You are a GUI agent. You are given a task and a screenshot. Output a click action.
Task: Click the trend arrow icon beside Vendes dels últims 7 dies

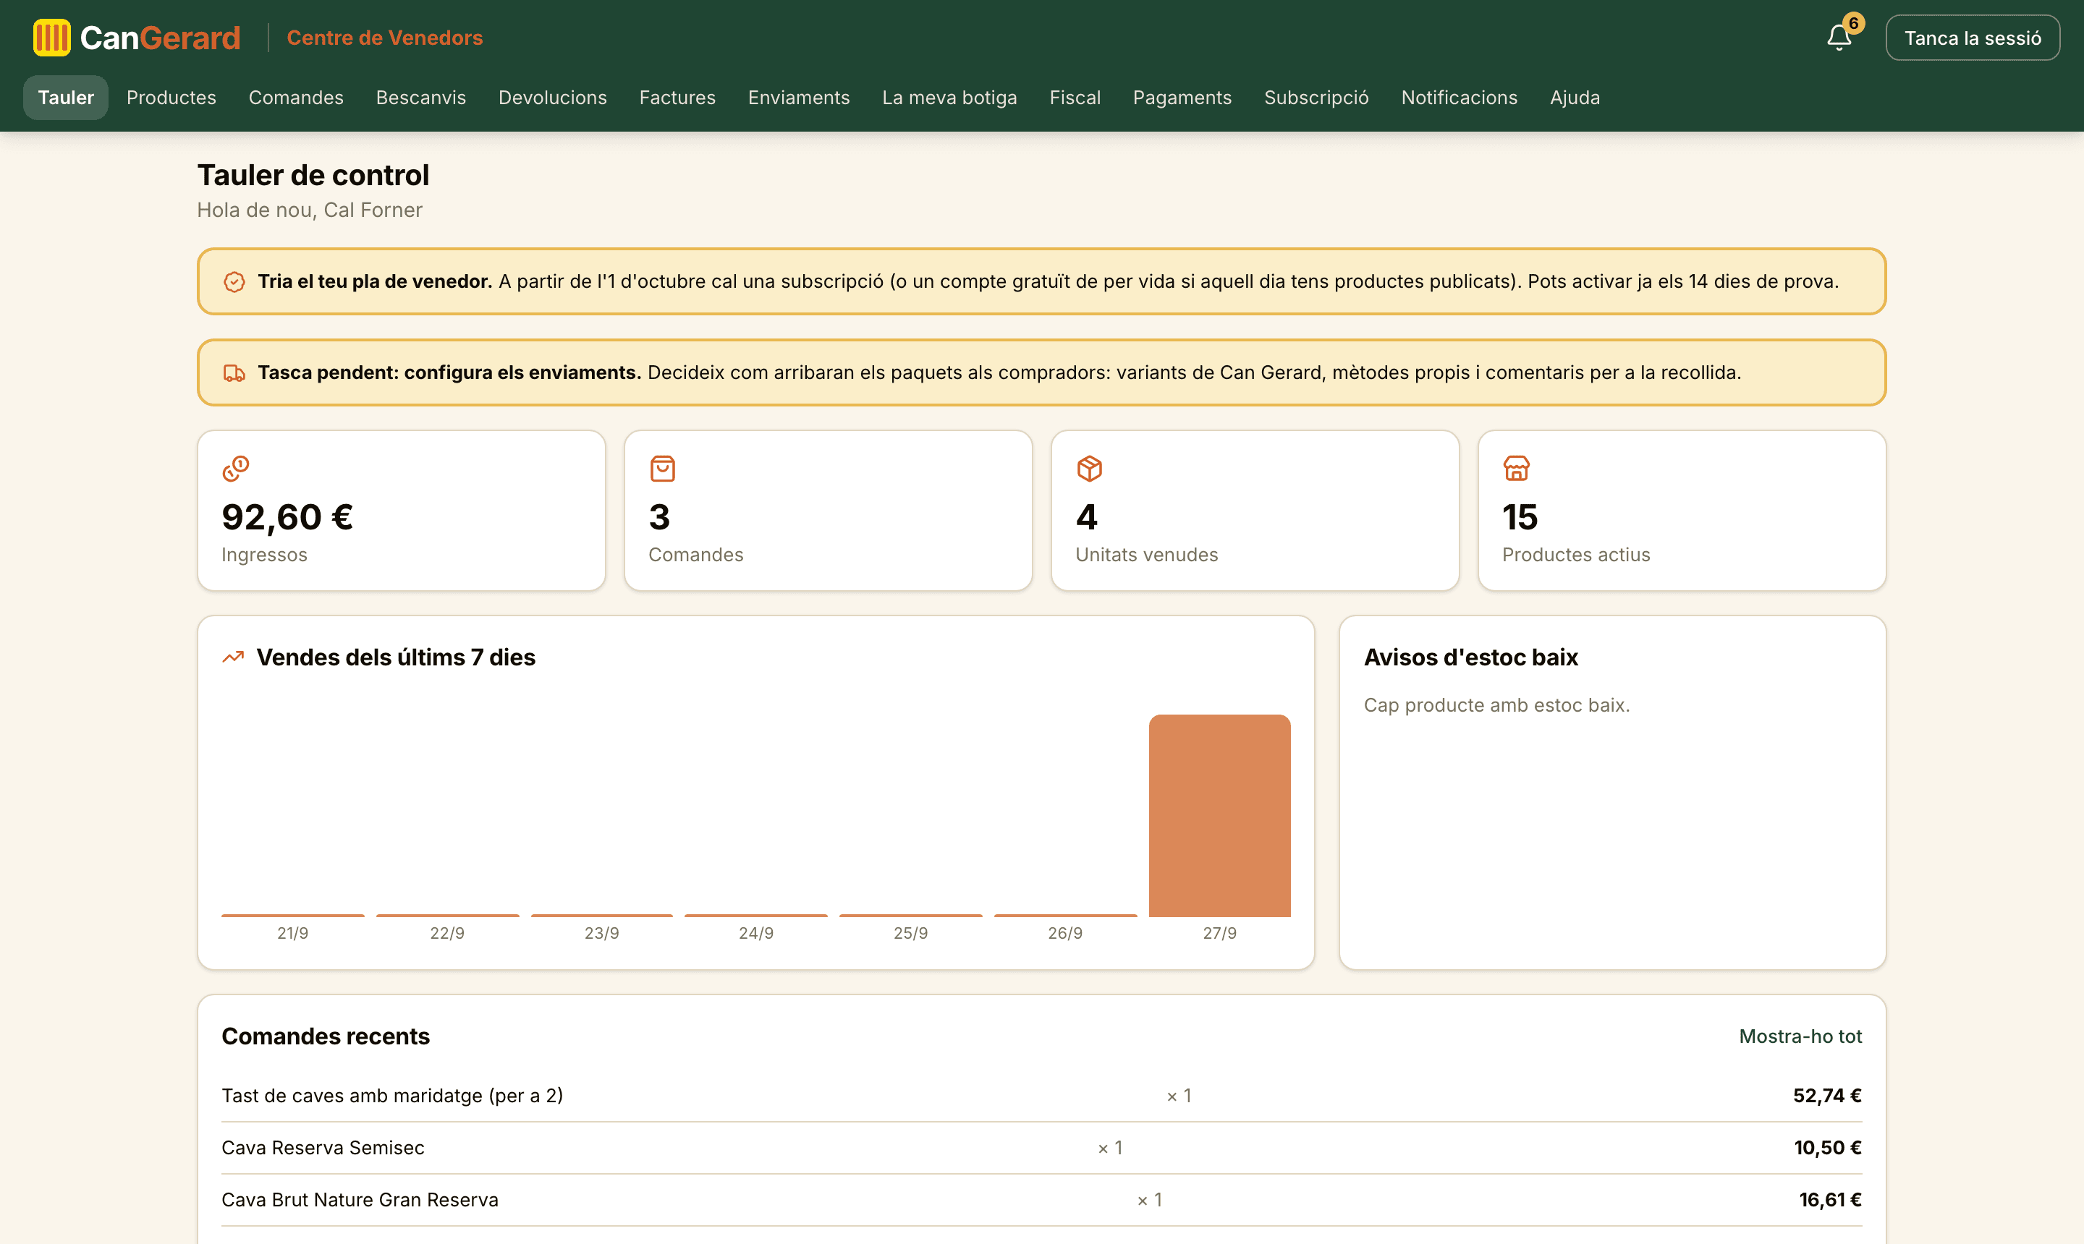(233, 657)
